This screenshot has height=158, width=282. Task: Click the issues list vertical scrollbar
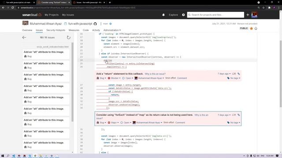pos(72,83)
